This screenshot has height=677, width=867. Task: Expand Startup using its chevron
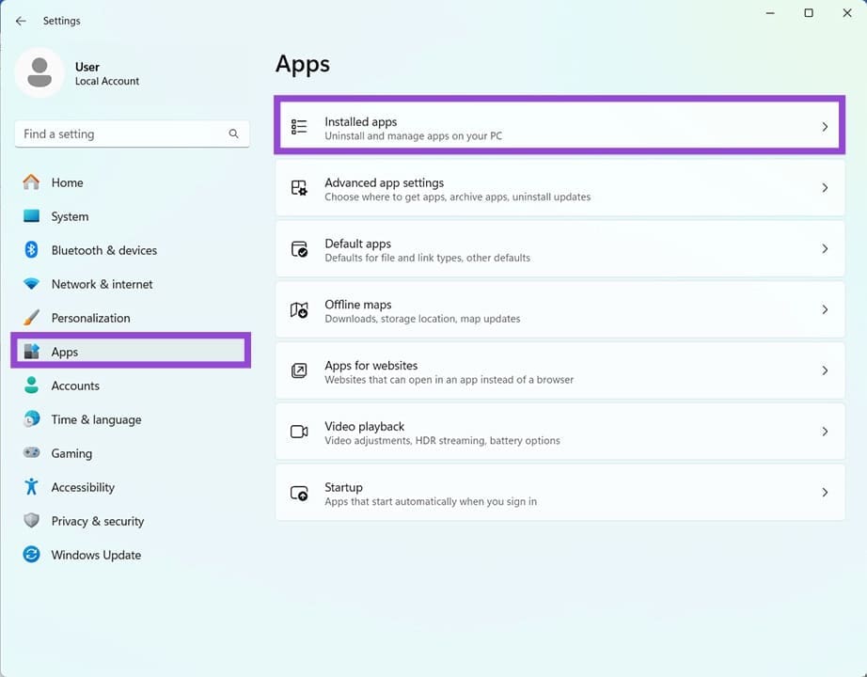825,493
